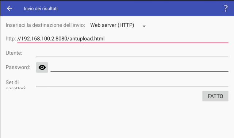Click the empty blue header bar area

coord(140,8)
